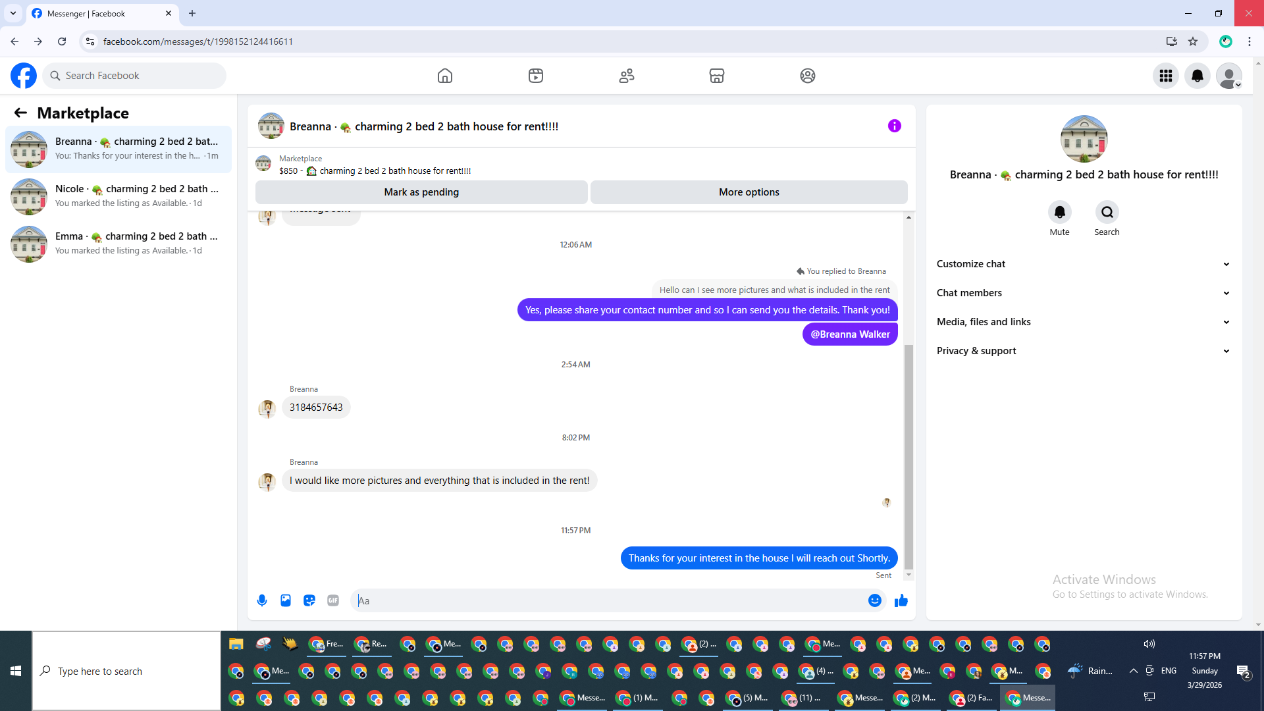This screenshot has width=1264, height=711.
Task: Switch to the Messenger | Facebook tab
Action: [x=102, y=13]
